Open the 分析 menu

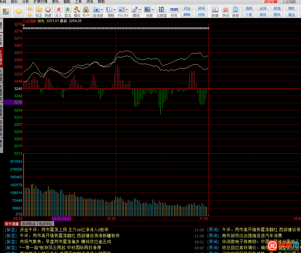25,2
